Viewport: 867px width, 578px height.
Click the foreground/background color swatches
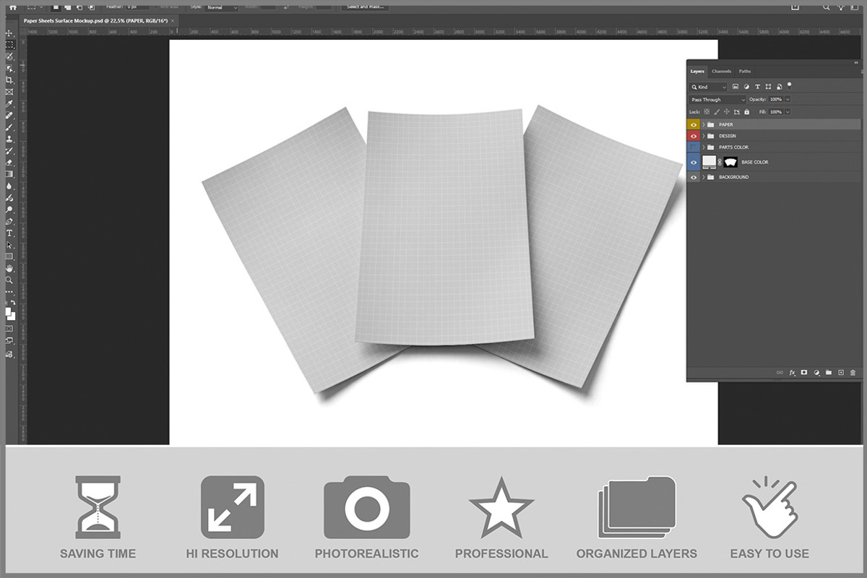(x=10, y=314)
